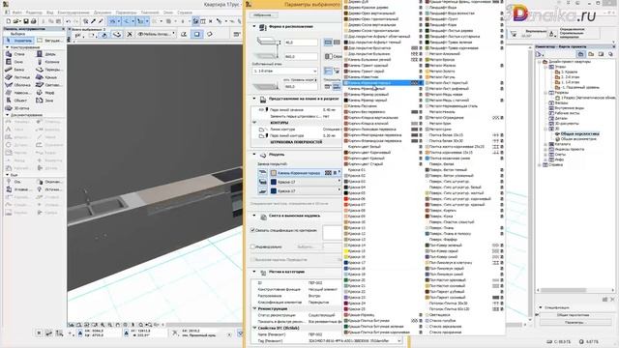
Task: Collapse the 'Реконструкция' group
Action: 254,308
